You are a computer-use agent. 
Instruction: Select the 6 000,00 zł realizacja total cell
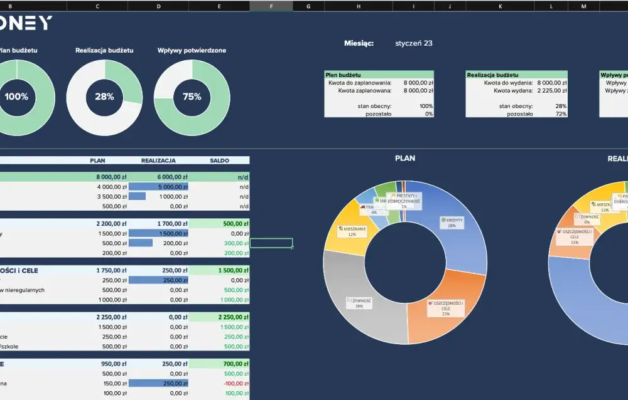[x=158, y=177]
